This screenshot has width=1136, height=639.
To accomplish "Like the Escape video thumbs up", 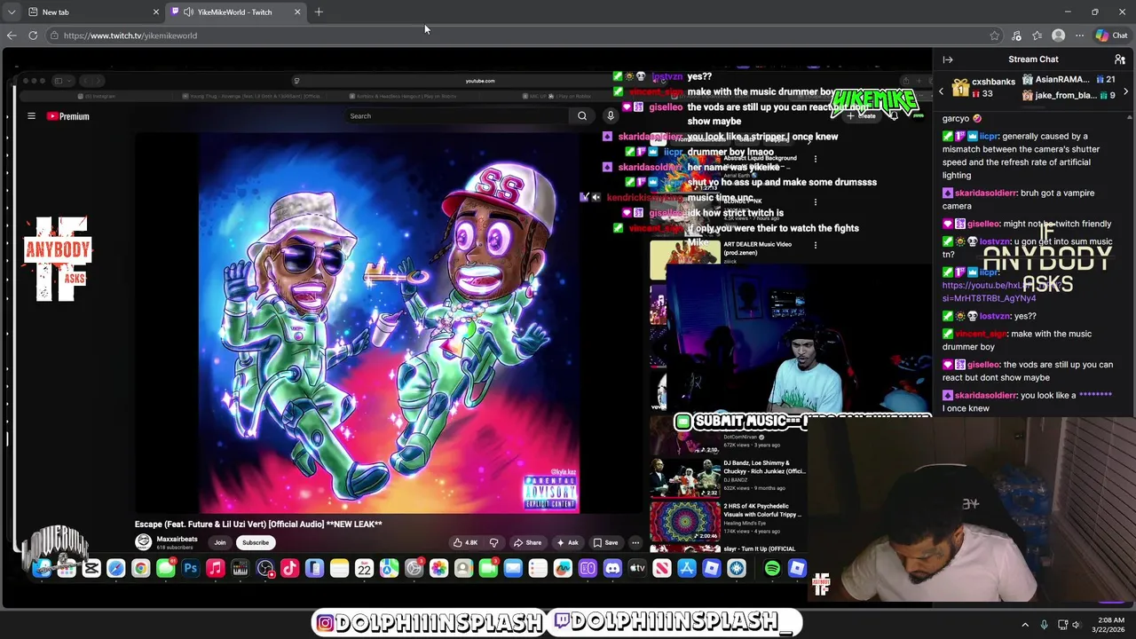I will [465, 543].
